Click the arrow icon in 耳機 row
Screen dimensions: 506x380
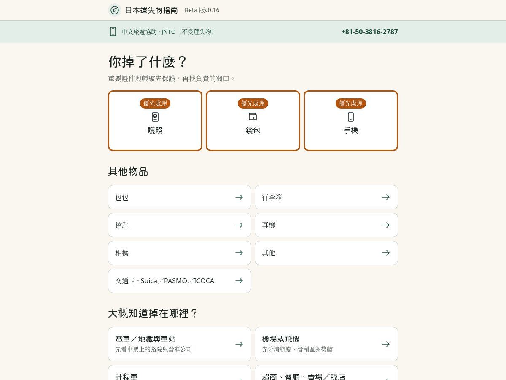click(386, 225)
